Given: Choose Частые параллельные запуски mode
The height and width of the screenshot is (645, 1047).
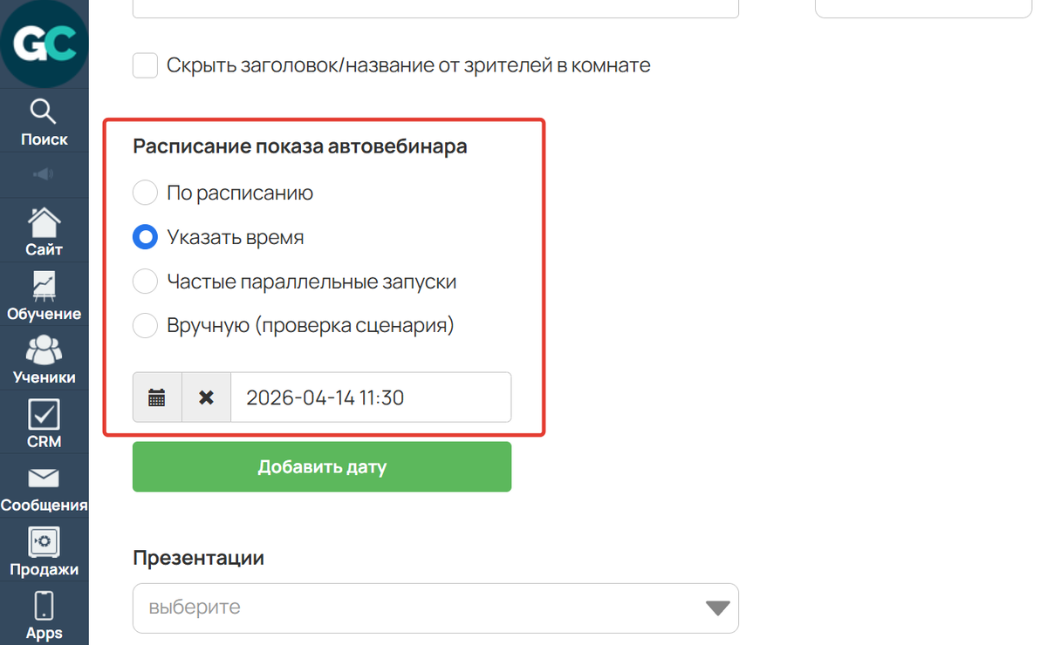Looking at the screenshot, I should pos(145,281).
